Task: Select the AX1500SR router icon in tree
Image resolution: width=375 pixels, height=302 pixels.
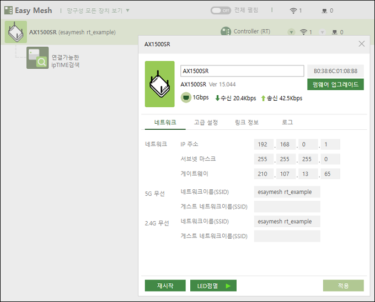Action: (x=16, y=32)
